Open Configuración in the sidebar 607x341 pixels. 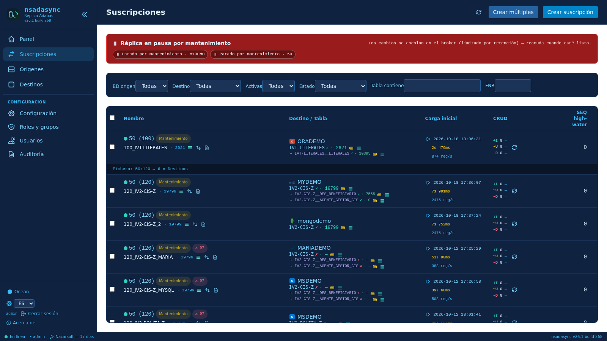[x=48, y=113]
